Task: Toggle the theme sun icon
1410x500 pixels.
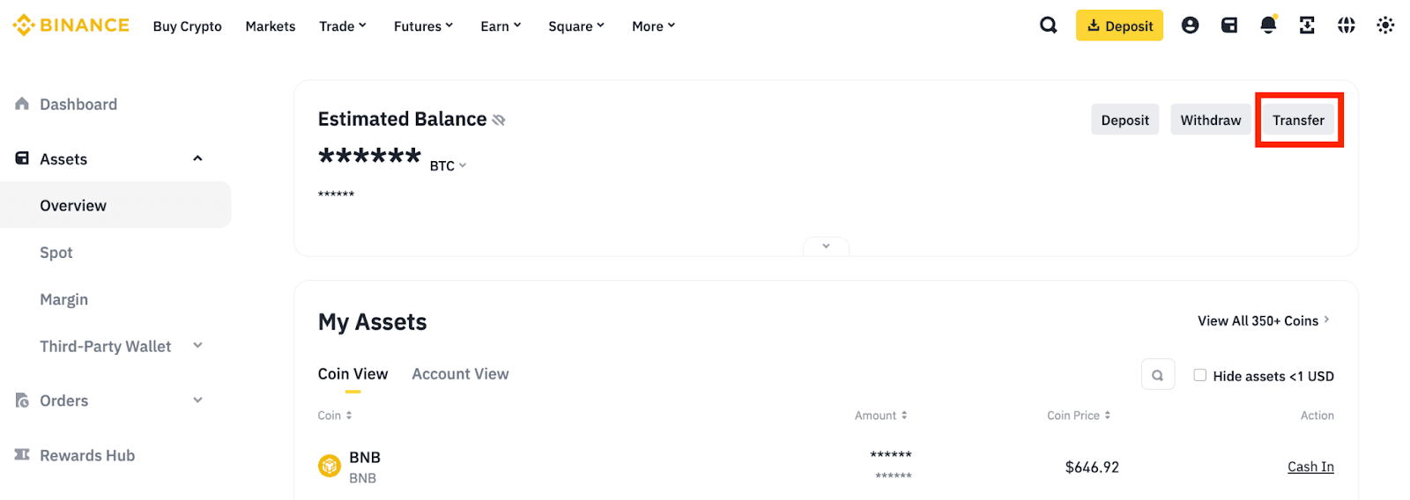Action: click(1385, 26)
